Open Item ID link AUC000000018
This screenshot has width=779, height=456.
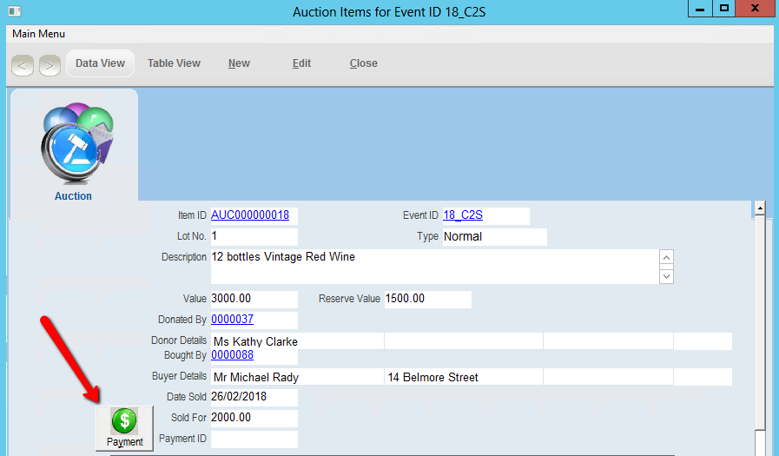(x=250, y=215)
